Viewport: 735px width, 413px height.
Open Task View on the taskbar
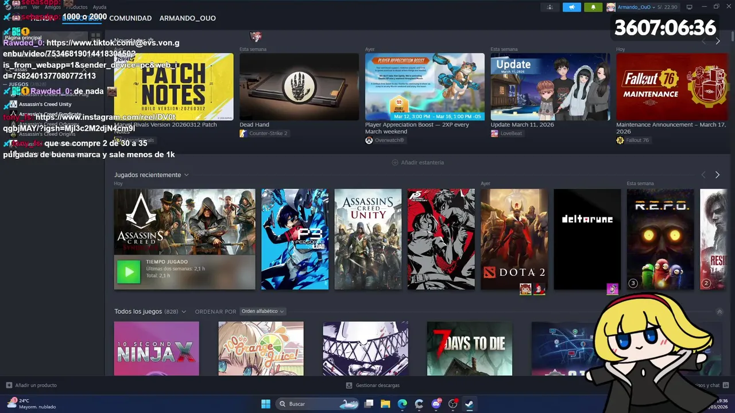[369, 404]
